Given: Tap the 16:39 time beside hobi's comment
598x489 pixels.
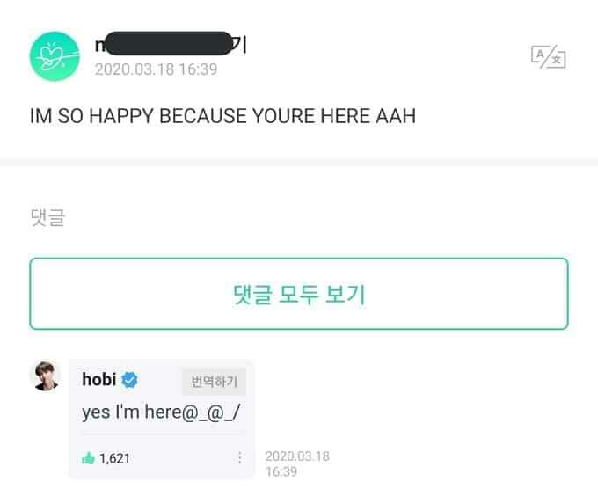Looking at the screenshot, I should point(281,471).
